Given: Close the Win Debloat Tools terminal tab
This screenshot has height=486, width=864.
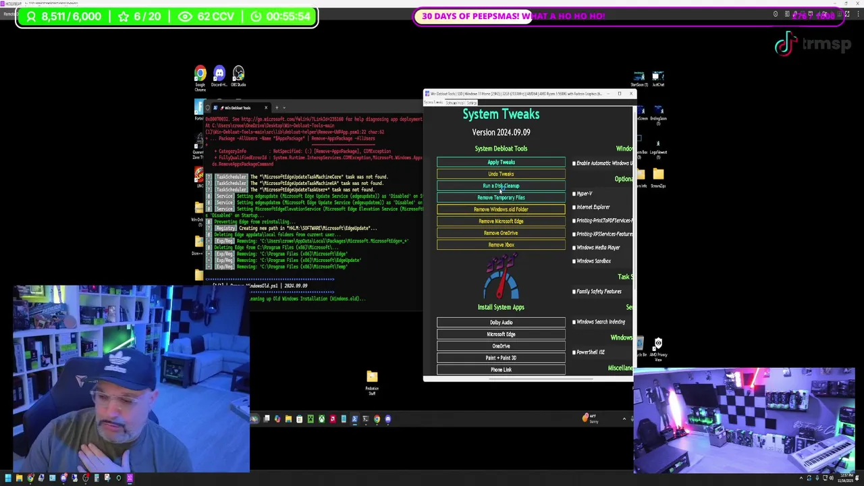Looking at the screenshot, I should pos(266,108).
